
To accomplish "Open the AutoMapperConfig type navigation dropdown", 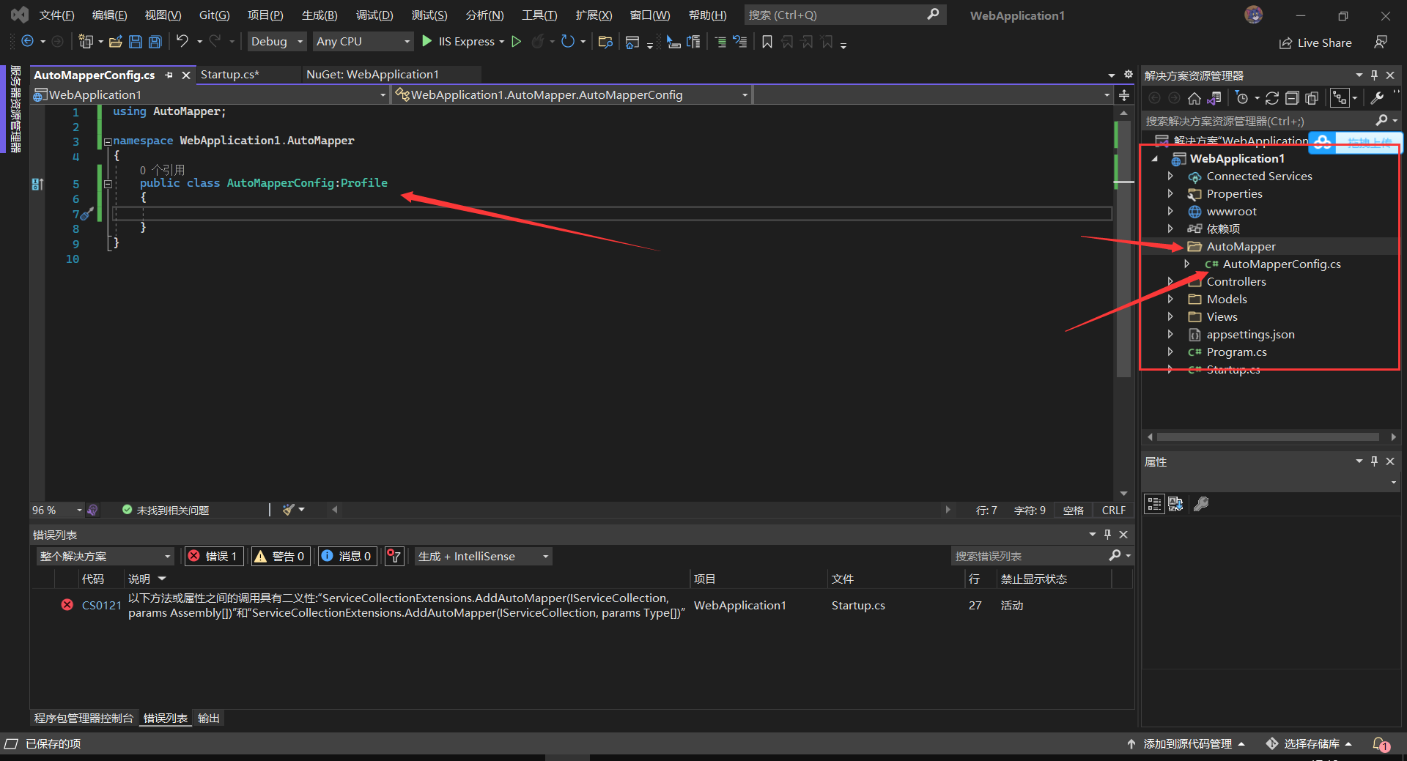I will 572,95.
